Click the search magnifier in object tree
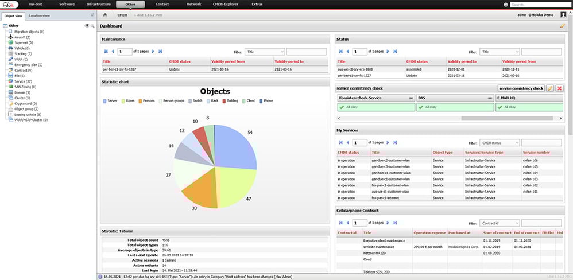 click(x=92, y=26)
